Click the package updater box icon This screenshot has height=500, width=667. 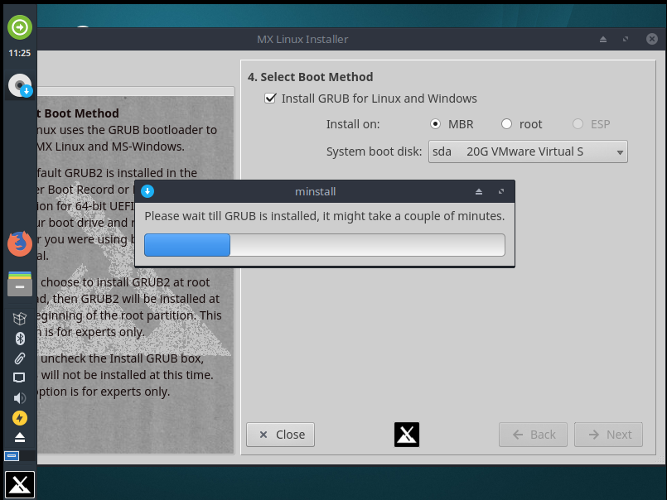pos(20,319)
